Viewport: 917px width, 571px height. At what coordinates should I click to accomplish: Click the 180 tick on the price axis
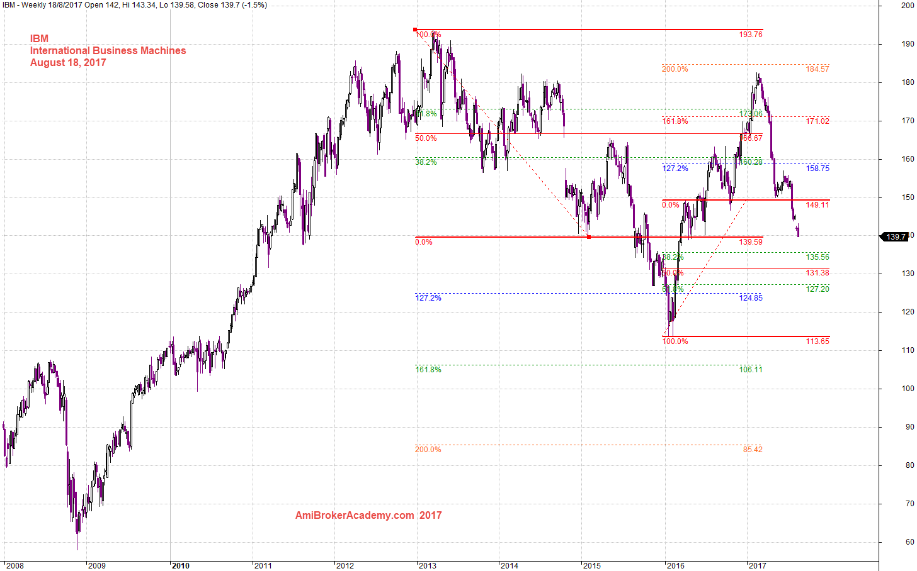(x=908, y=82)
